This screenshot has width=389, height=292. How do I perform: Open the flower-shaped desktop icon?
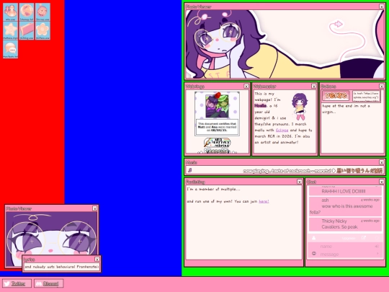point(43,31)
